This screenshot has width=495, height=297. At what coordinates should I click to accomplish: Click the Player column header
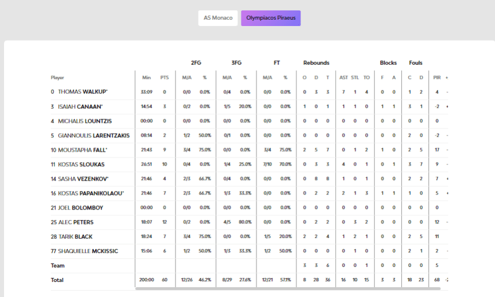(57, 78)
